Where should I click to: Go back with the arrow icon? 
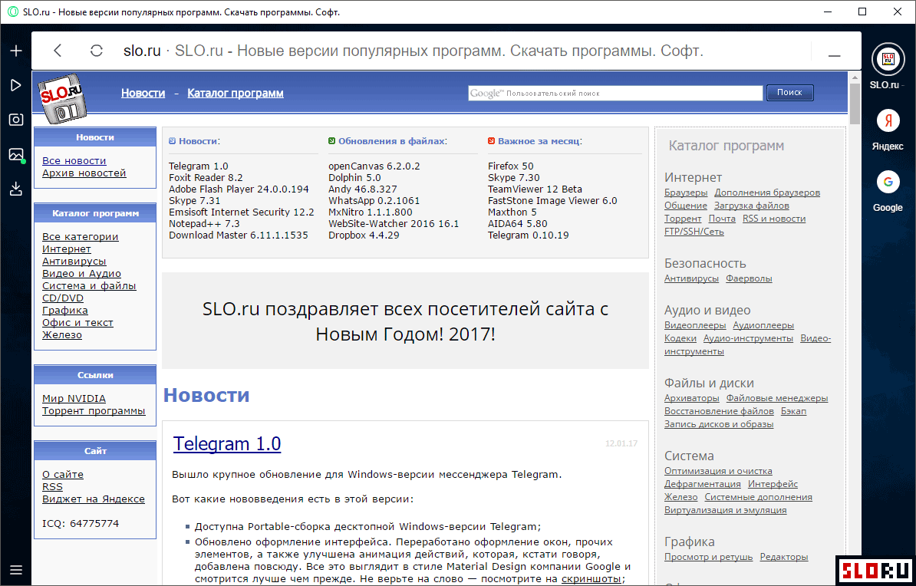pos(58,51)
